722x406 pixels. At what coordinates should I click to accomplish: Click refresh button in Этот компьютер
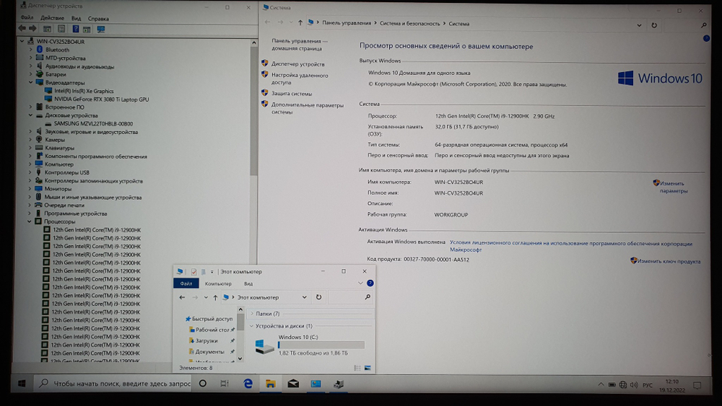point(318,297)
